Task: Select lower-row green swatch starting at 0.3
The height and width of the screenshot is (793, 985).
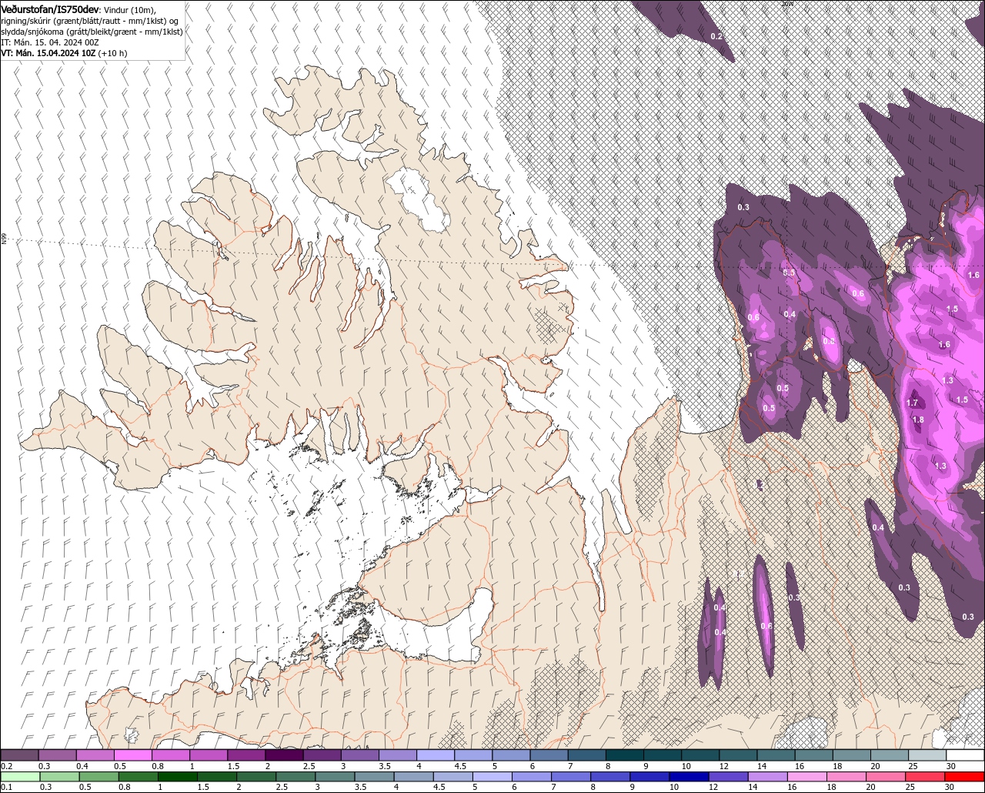Action: coord(59,777)
